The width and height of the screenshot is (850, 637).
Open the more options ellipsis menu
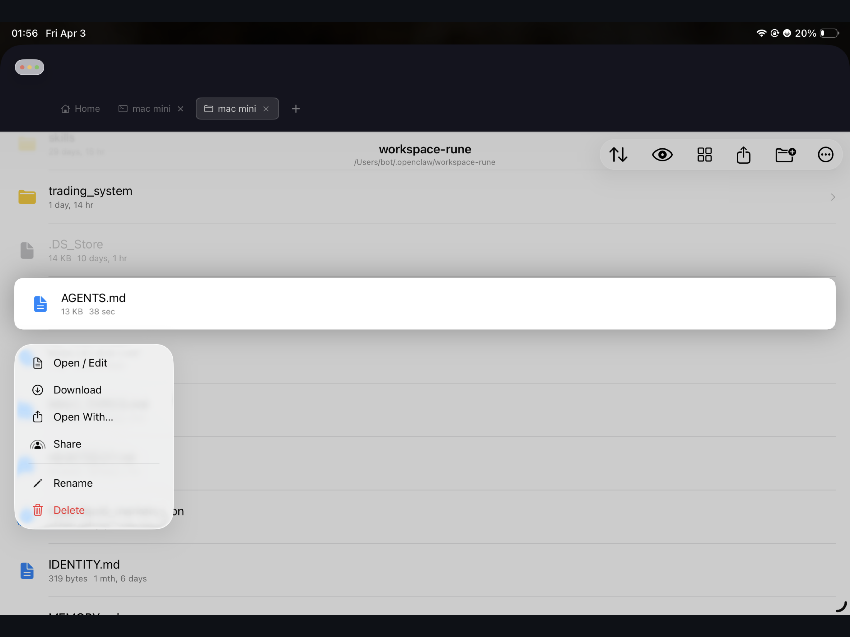tap(825, 155)
